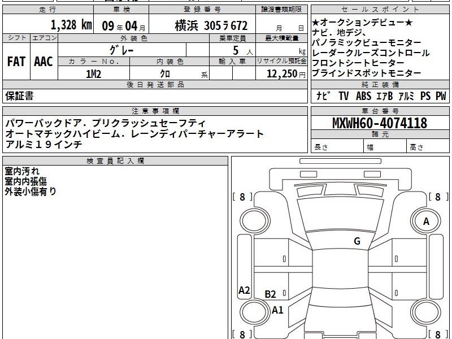This screenshot has height=339, width=452.
Task: Click the パノラミックビューモニター line
Action: point(366,43)
